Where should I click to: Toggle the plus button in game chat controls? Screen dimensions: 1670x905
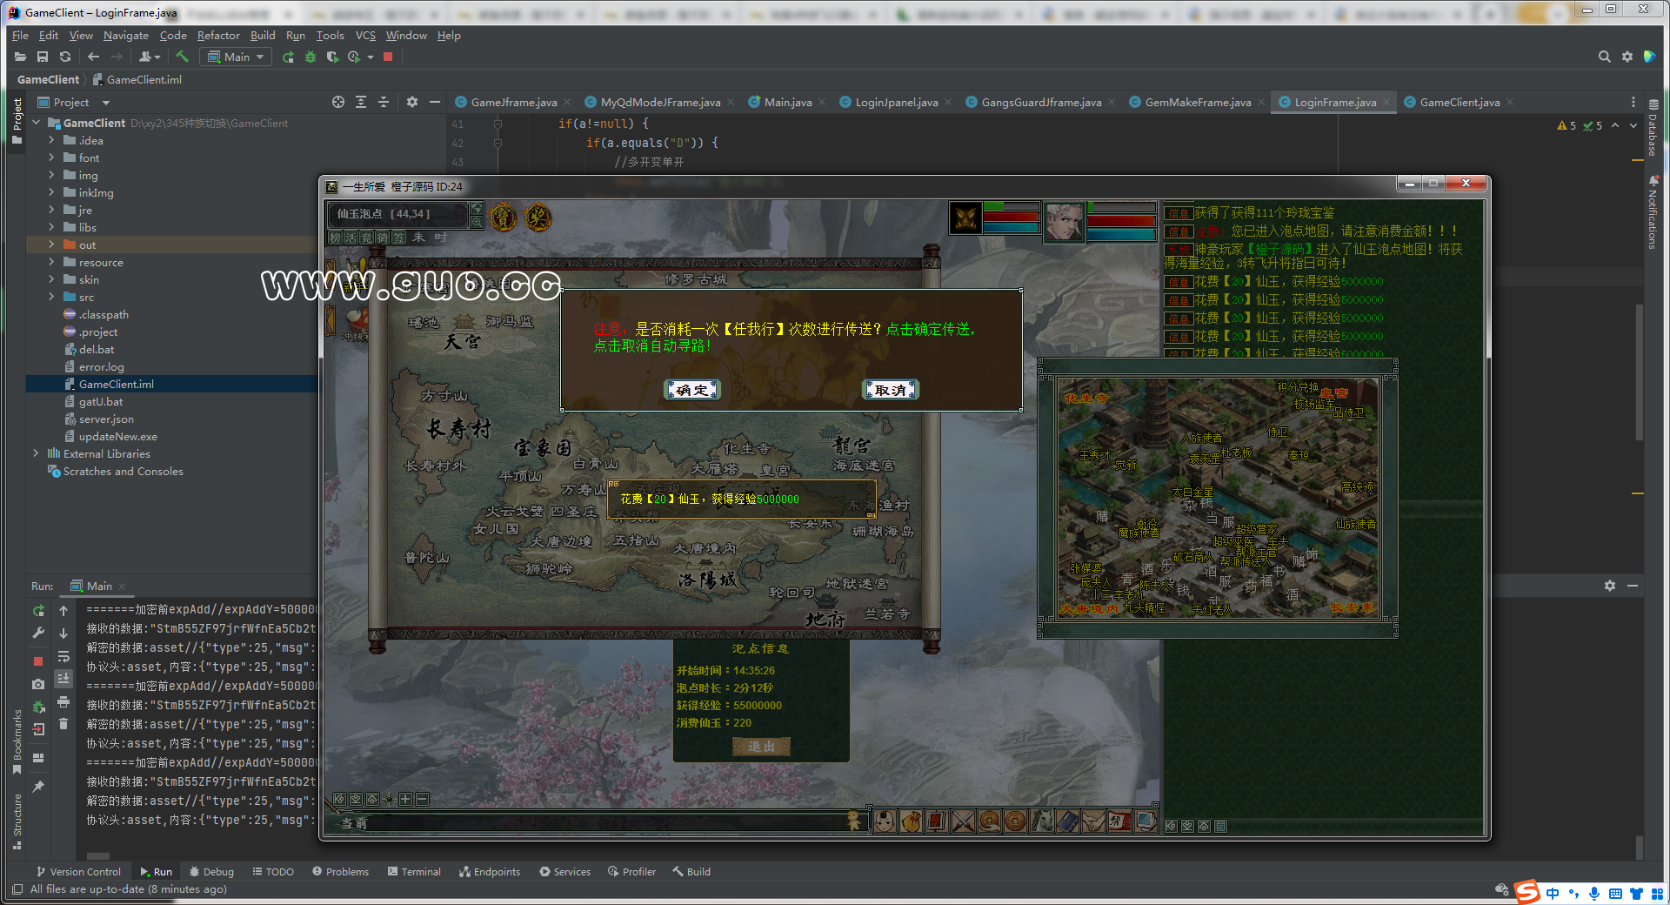405,799
